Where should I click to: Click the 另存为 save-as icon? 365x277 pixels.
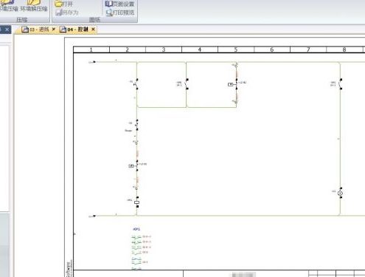pyautogui.click(x=67, y=13)
